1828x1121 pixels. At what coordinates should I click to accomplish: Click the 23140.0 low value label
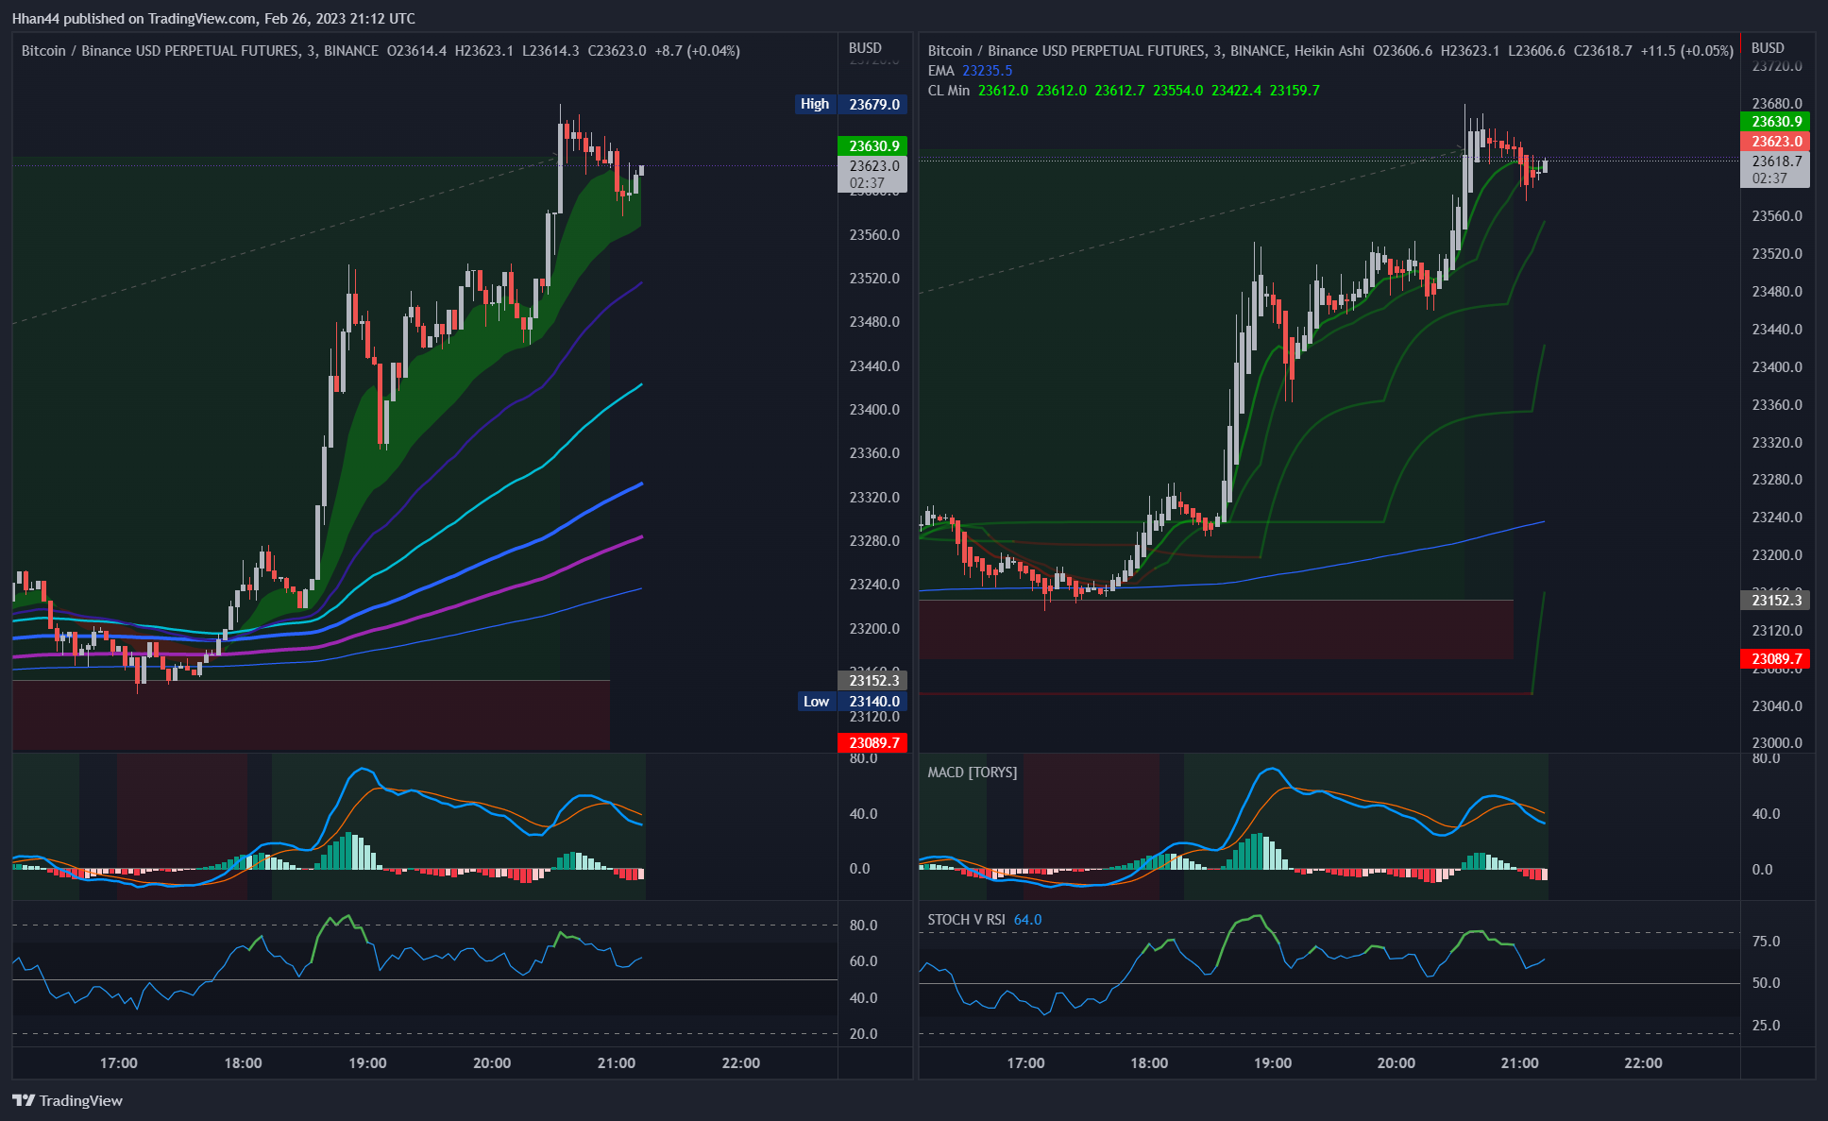(873, 702)
